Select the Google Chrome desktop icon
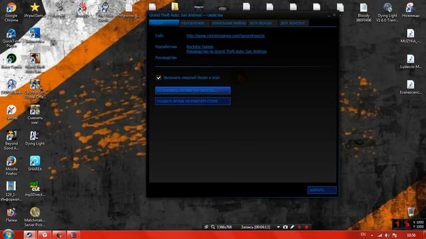 click(11, 13)
